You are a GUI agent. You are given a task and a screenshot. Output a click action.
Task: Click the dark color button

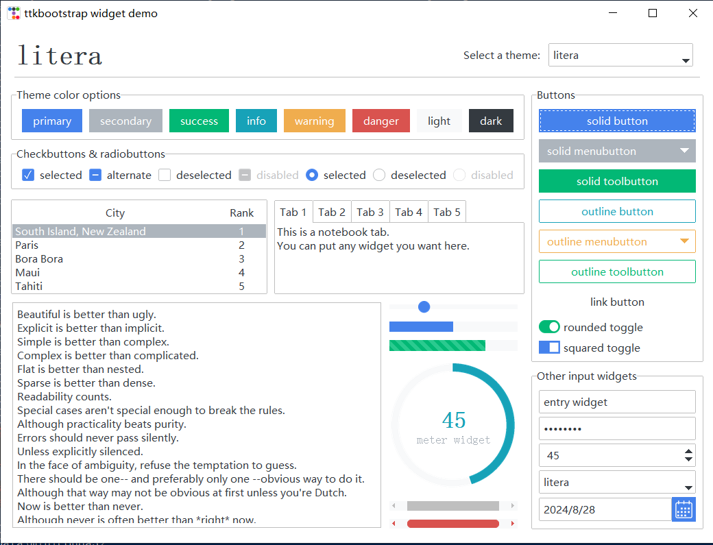pos(491,121)
